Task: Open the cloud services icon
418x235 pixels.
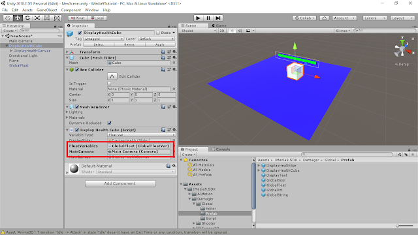Action: pyautogui.click(x=324, y=18)
